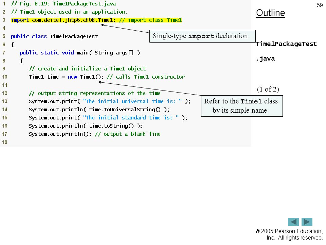
Task: Click the '2005 Pearson Education' copyright text
Action: tap(289, 231)
